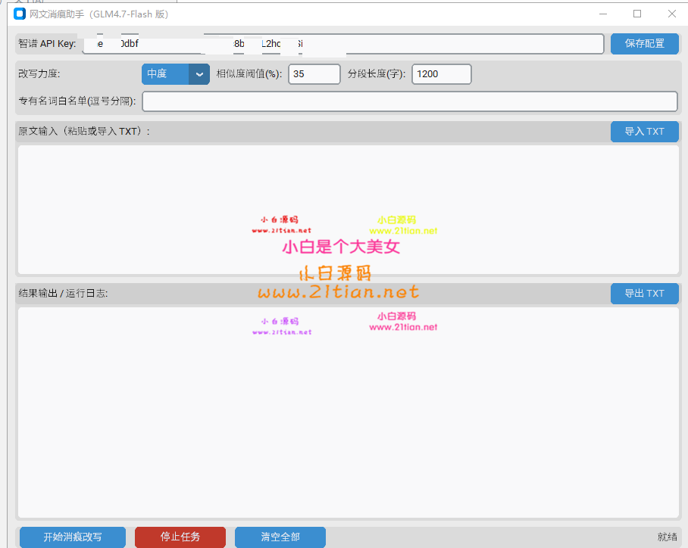Image resolution: width=688 pixels, height=548 pixels.
Task: Close the 网文消痕助手 window
Action: tap(672, 14)
